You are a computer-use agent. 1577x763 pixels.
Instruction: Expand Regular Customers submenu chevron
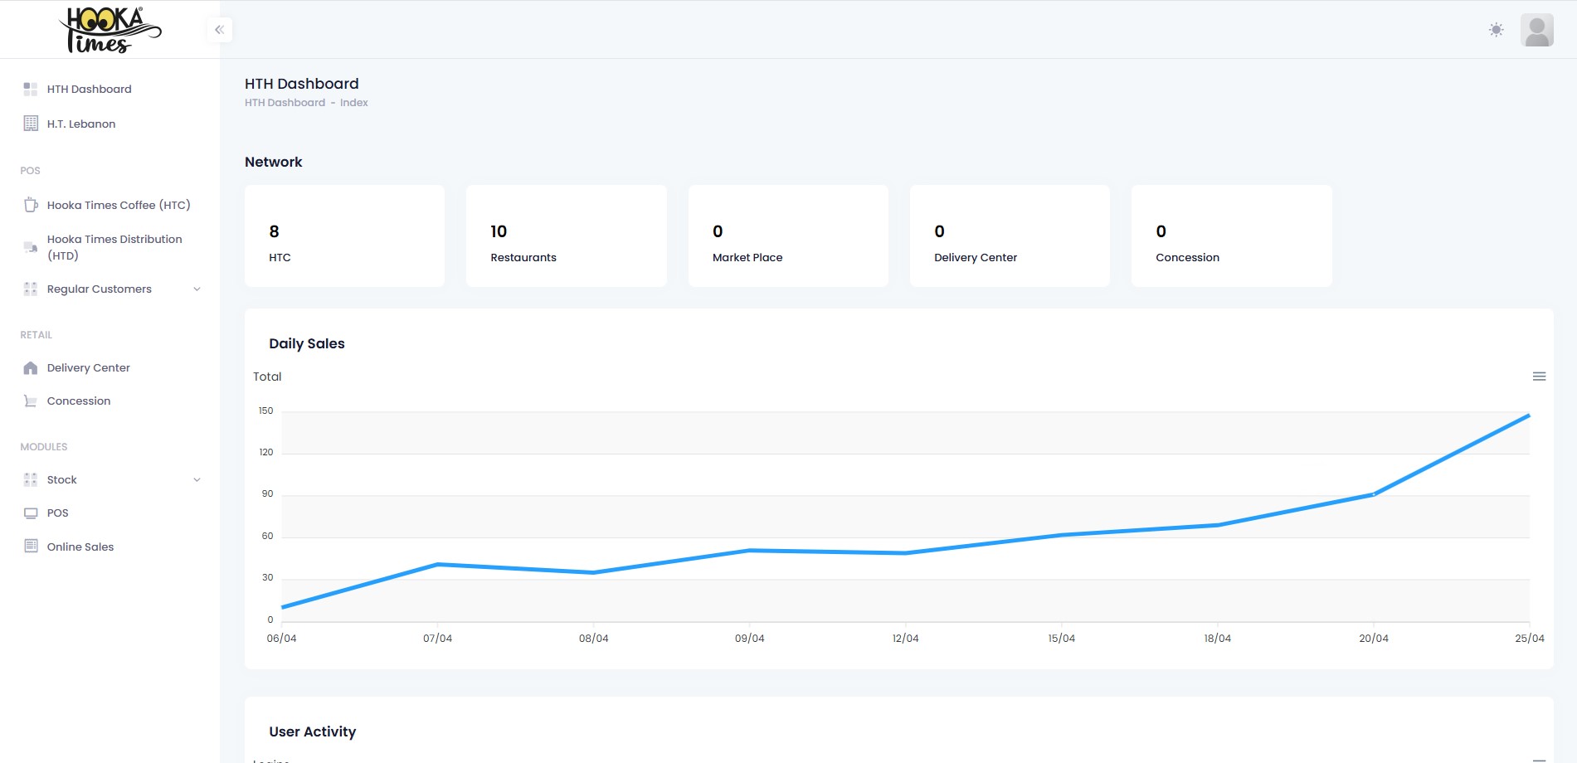tap(197, 289)
